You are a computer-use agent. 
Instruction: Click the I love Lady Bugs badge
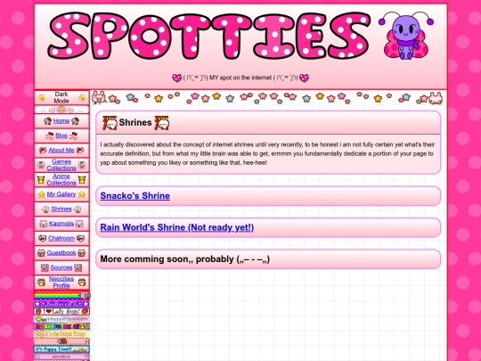[61, 311]
